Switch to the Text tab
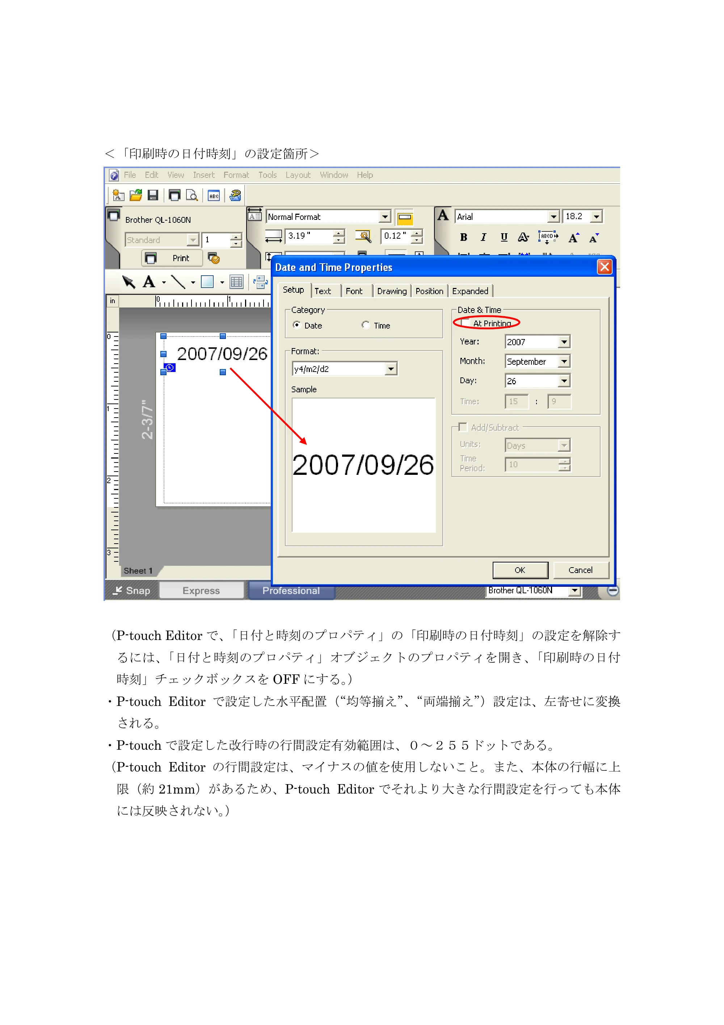 click(x=323, y=291)
